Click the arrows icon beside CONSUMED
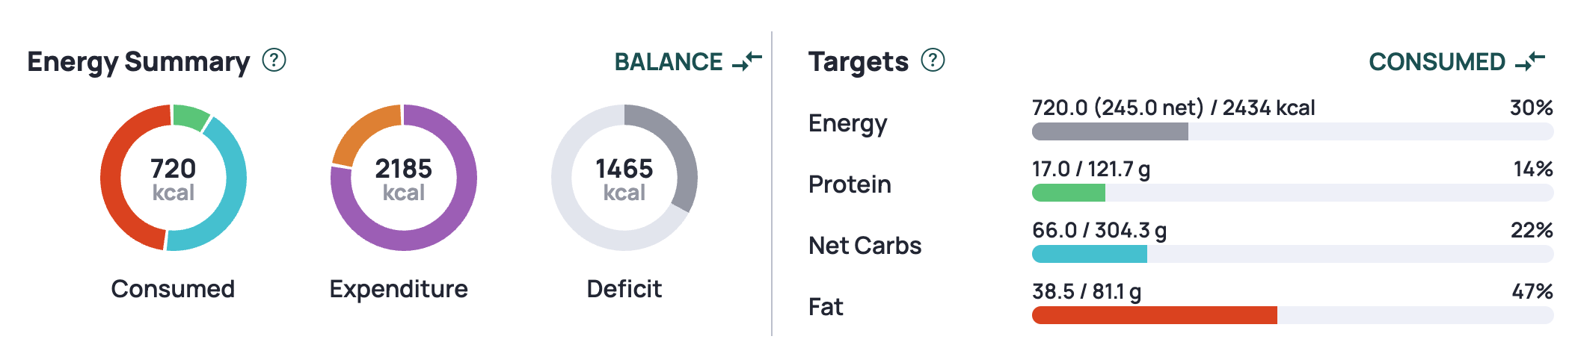This screenshot has width=1572, height=354. point(1530,61)
